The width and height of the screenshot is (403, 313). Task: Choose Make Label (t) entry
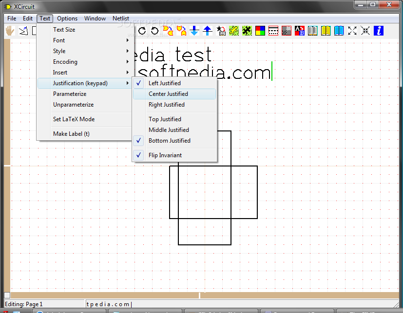click(x=84, y=134)
